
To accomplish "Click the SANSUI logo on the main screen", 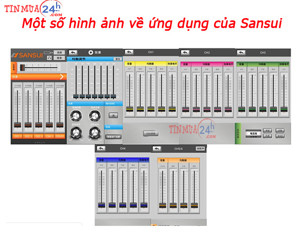I will click(27, 55).
